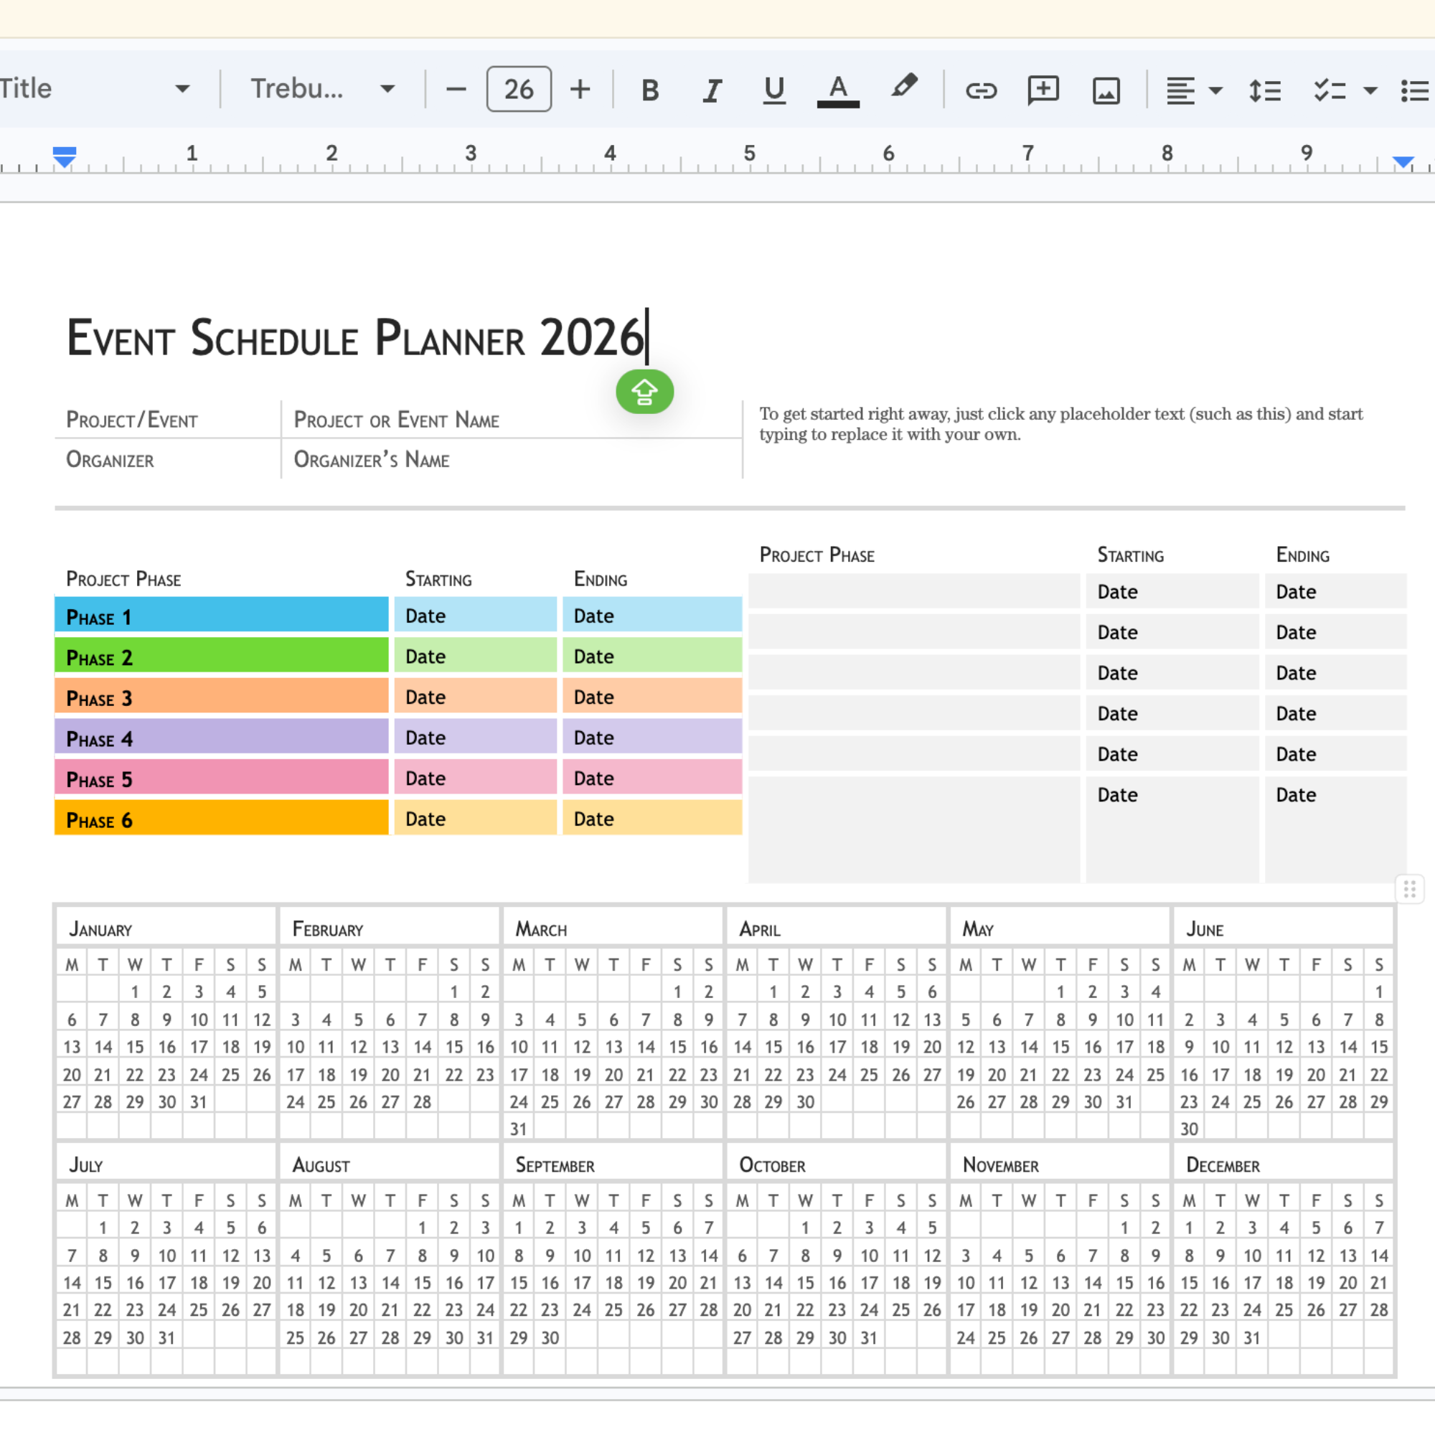Click the green upload arrow floating button
This screenshot has width=1435, height=1435.
tap(645, 392)
